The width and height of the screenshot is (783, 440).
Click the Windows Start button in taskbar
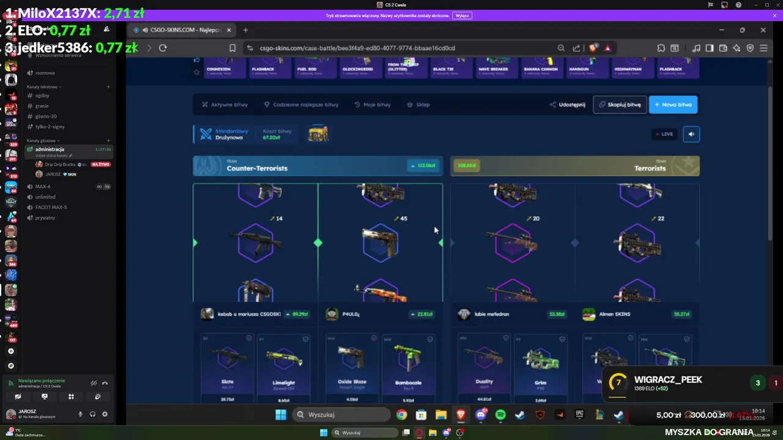click(281, 415)
